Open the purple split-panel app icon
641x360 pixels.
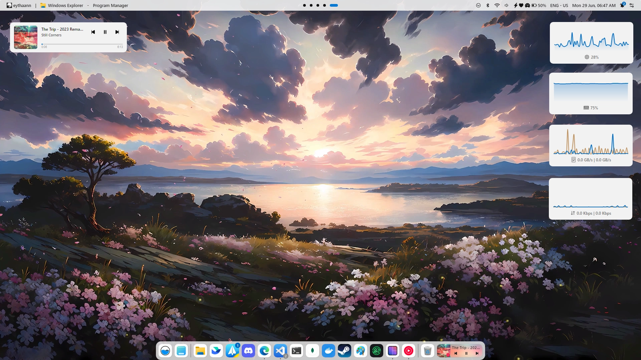tap(393, 351)
